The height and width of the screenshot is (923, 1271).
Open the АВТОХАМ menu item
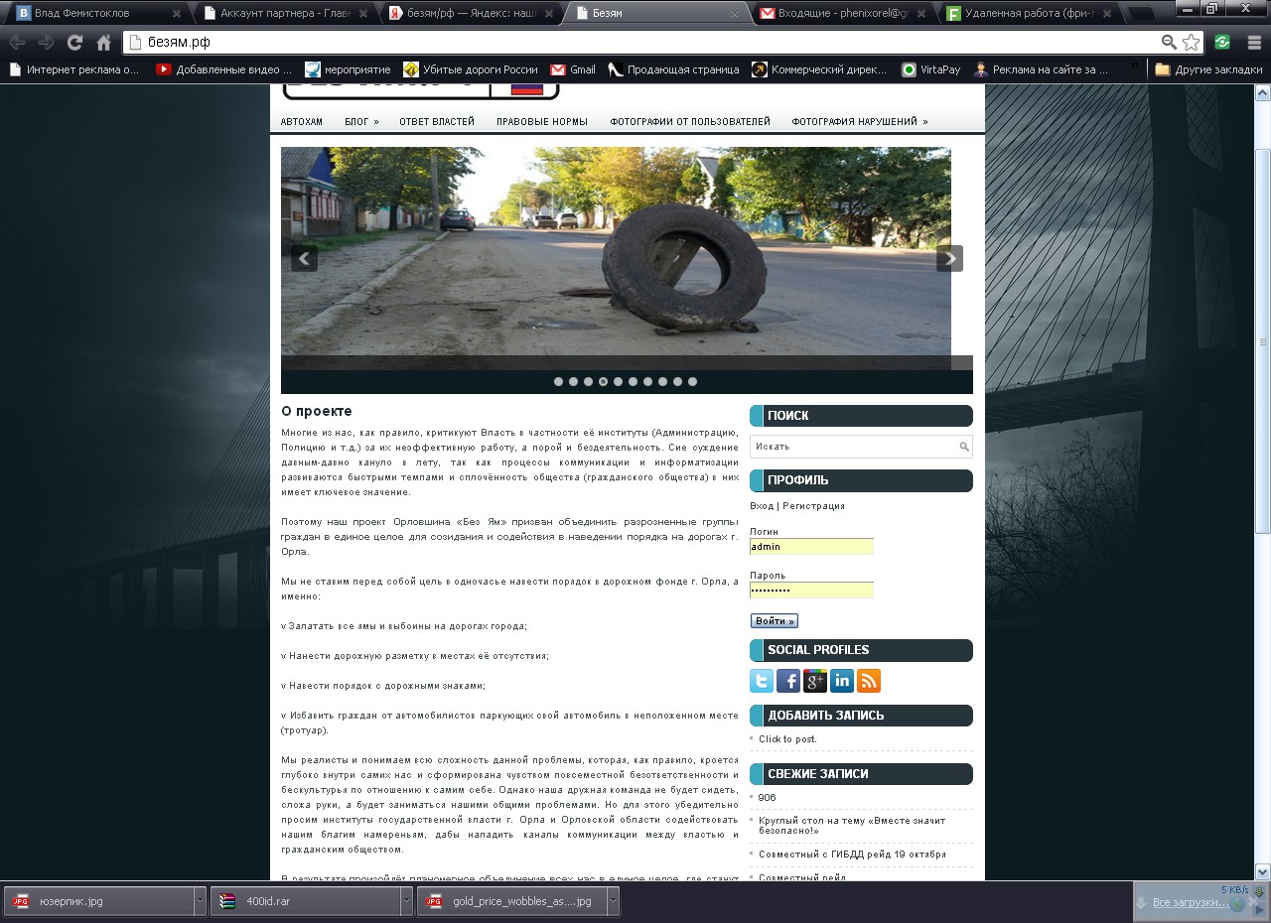pyautogui.click(x=302, y=122)
